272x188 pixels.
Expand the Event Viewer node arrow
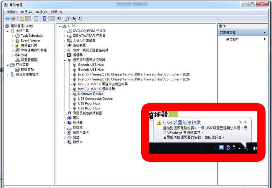pyautogui.click(x=13, y=41)
